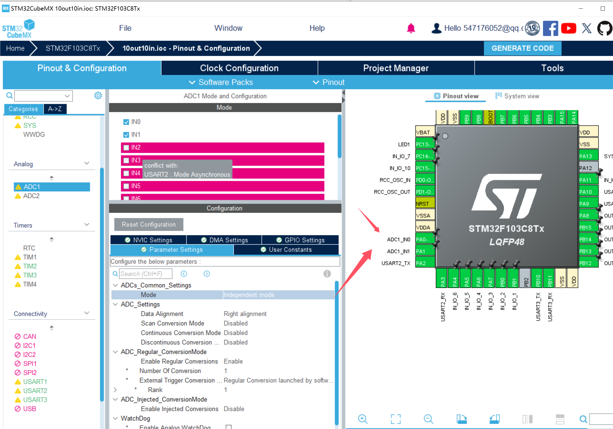Toggle the IN3 channel checkbox
Viewport: 613px width, 429px height.
tap(126, 160)
